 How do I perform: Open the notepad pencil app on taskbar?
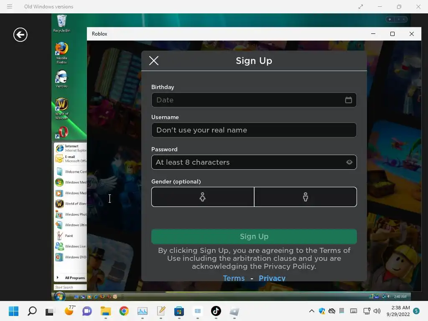point(161,311)
